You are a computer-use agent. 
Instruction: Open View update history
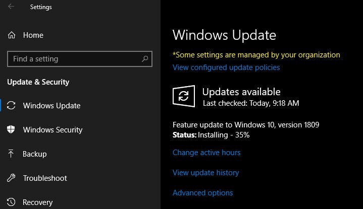tap(205, 173)
